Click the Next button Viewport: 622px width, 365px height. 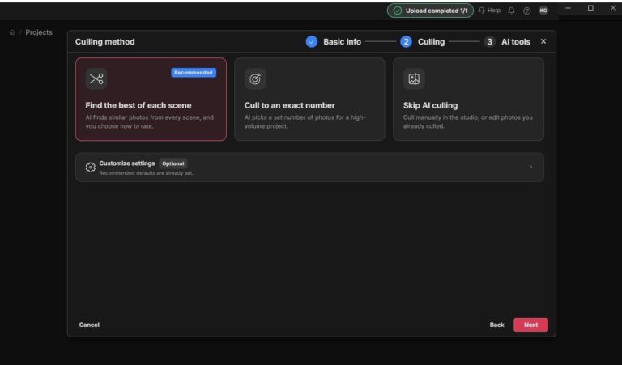coord(530,325)
